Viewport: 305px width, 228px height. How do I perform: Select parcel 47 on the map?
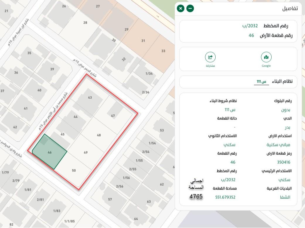[x=113, y=116]
